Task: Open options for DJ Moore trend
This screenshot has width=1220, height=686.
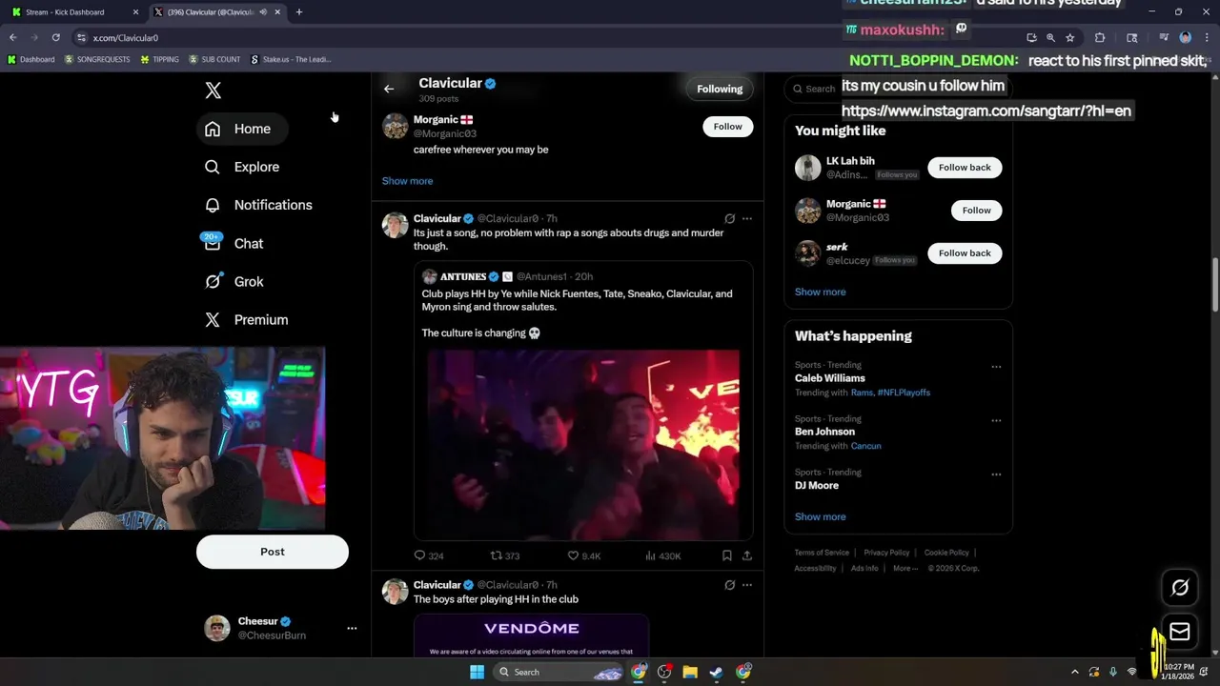Action: pos(996,474)
